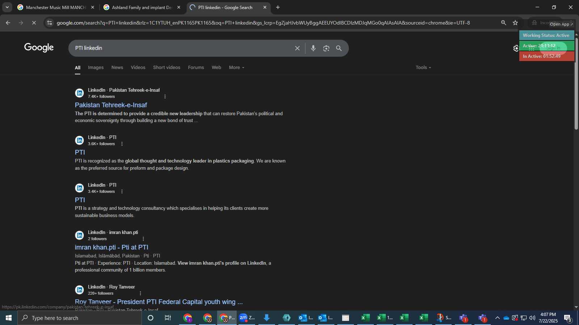
Task: Open imran khan.pti - Pti at PTI link
Action: coord(111,247)
